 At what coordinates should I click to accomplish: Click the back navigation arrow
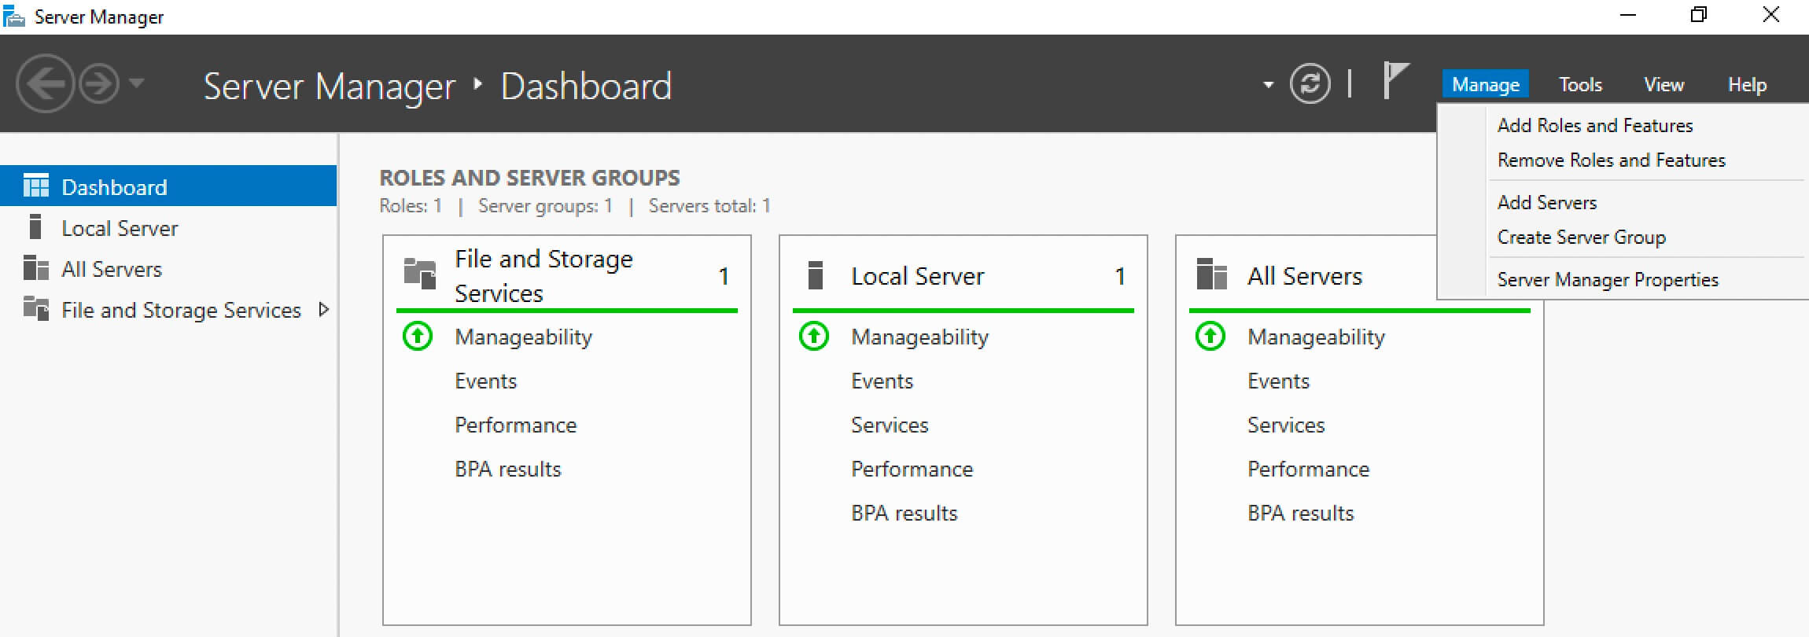coord(45,83)
